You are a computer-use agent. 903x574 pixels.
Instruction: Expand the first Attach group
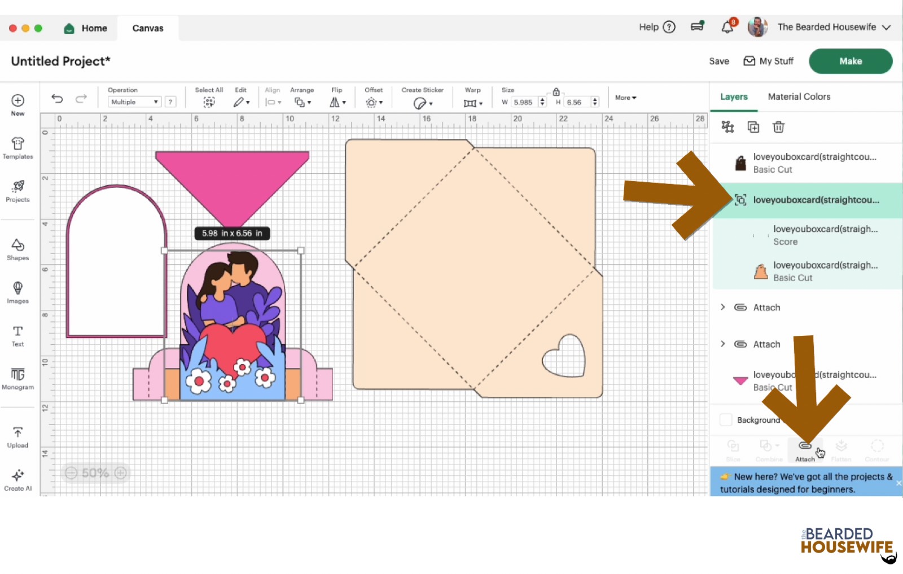(723, 307)
